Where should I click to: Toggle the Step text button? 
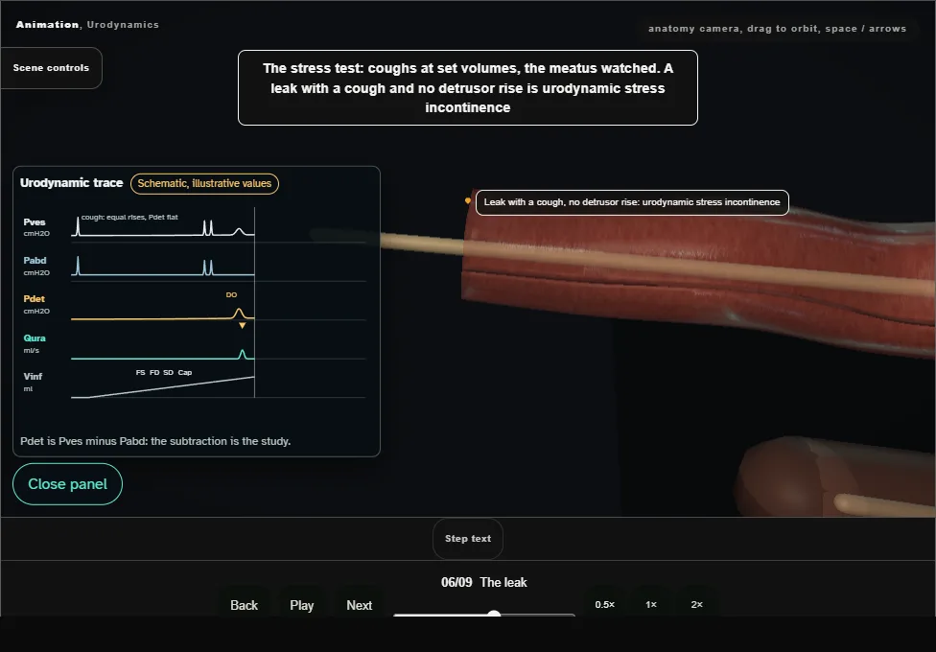point(468,539)
